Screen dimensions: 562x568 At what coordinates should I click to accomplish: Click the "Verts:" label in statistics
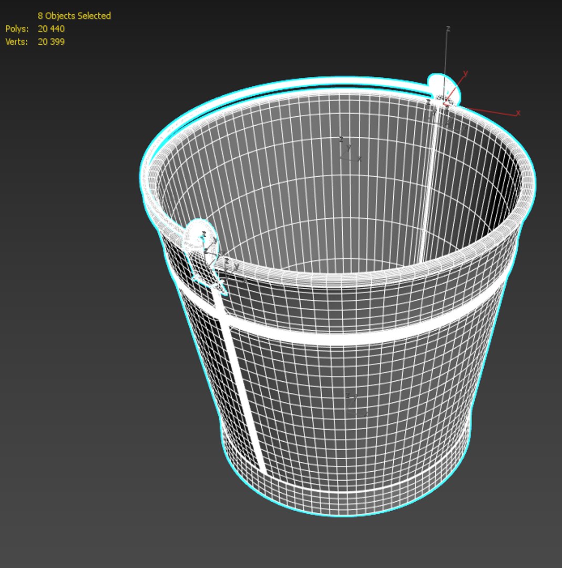click(17, 42)
